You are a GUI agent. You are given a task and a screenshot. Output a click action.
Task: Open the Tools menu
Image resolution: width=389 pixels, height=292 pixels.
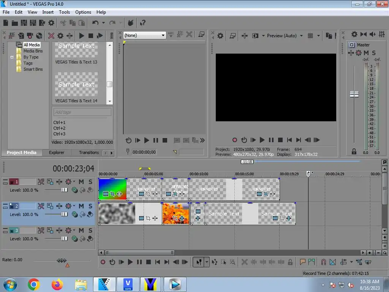pos(64,12)
